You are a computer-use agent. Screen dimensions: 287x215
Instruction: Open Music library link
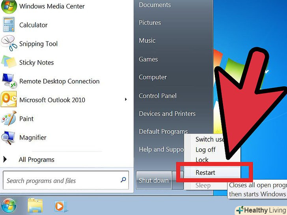click(x=147, y=40)
